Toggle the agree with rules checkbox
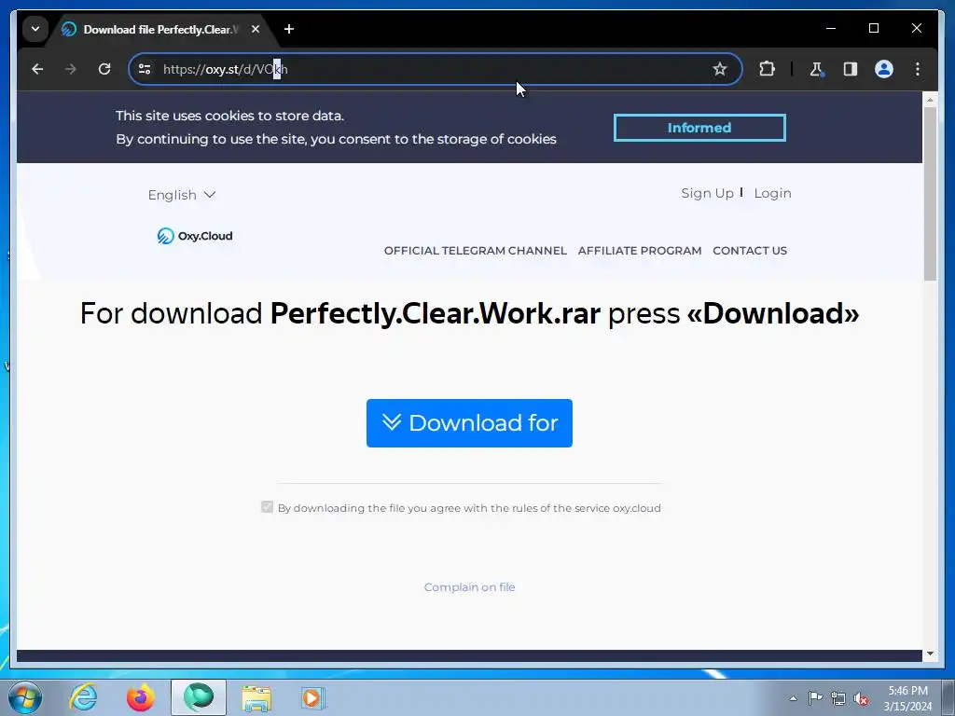This screenshot has height=716, width=955. click(x=267, y=506)
